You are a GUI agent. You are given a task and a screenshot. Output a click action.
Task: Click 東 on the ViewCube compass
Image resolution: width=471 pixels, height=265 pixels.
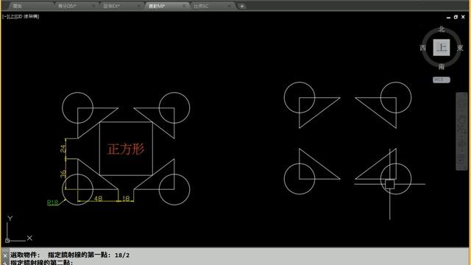coord(460,48)
